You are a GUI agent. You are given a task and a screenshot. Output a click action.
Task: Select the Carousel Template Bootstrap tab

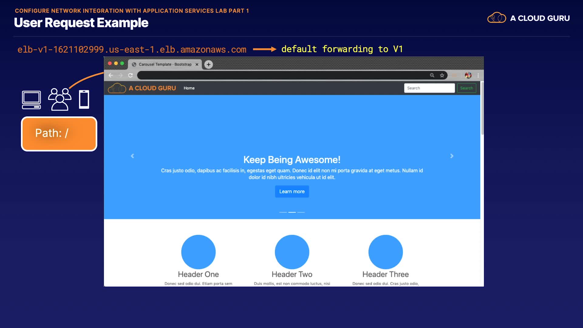tap(165, 64)
